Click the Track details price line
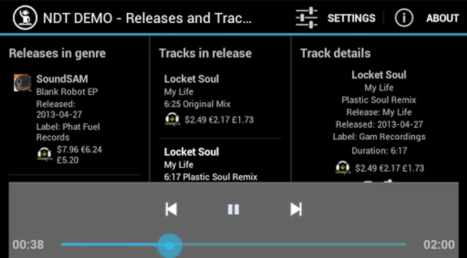Viewport: 467px width, 258px height. click(x=389, y=168)
